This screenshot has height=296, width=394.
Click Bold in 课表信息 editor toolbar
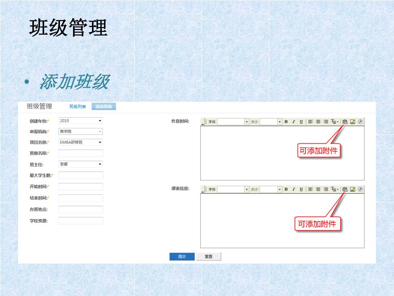click(x=286, y=189)
